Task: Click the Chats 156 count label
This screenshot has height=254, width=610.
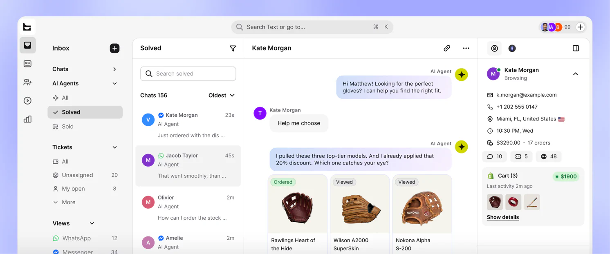Action: tap(154, 95)
